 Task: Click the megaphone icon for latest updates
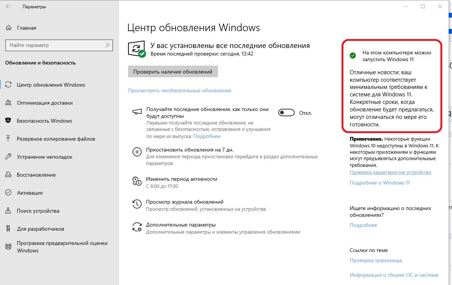point(137,111)
